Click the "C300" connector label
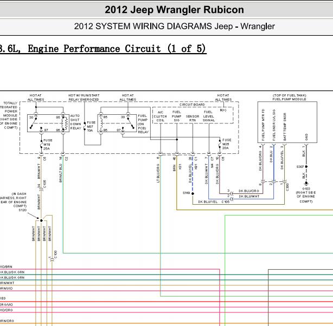Image resolution: width=333 pixels, height=326 pixels. (287, 187)
